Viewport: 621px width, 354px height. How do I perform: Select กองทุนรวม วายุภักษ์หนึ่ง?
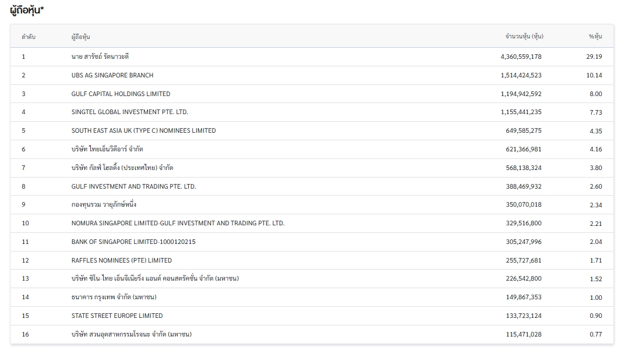(x=104, y=205)
